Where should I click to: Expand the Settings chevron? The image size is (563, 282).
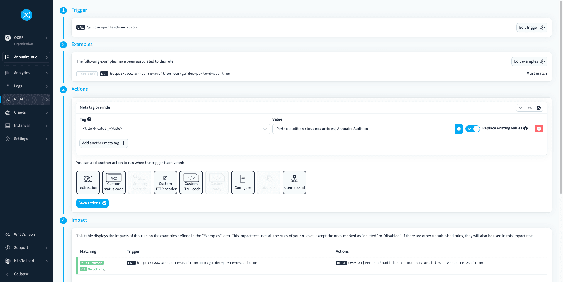click(47, 139)
